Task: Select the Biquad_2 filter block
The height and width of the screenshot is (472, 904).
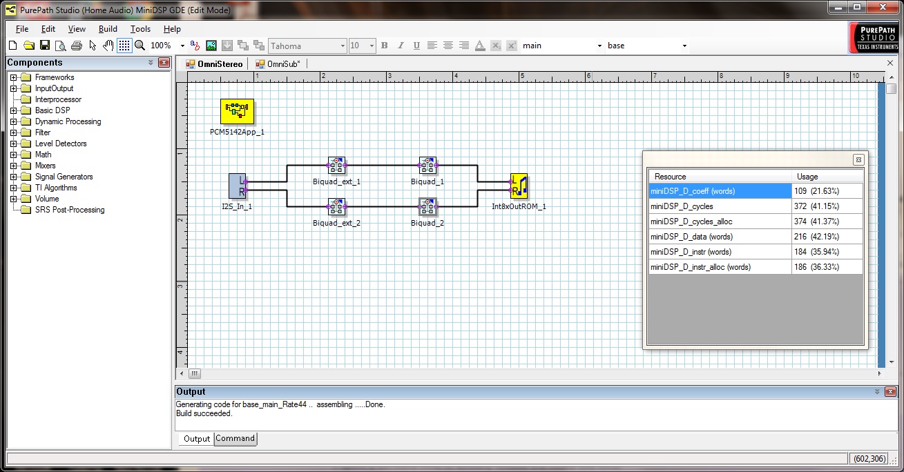Action: point(427,207)
